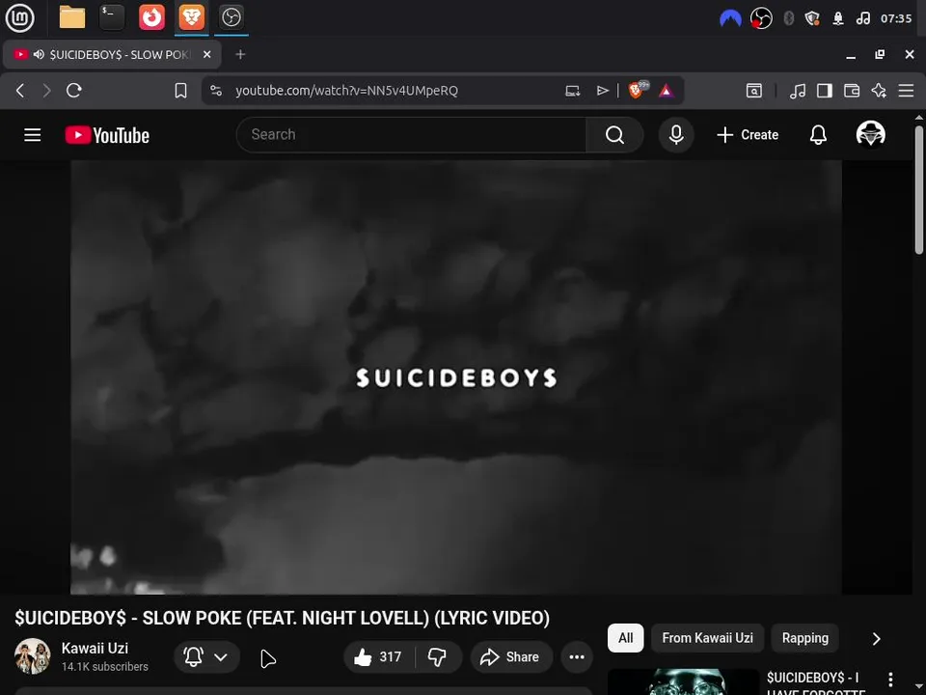View site settings icon in address bar
The image size is (926, 695).
coord(216,91)
